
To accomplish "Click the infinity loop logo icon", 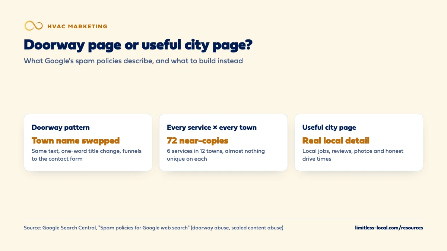I will coord(34,26).
